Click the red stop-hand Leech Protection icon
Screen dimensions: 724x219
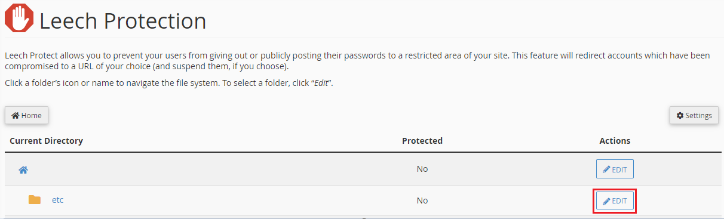(x=19, y=18)
